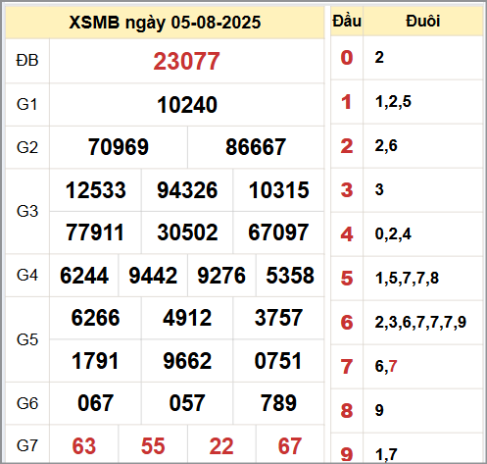Click the special prize number 23077

tap(186, 61)
